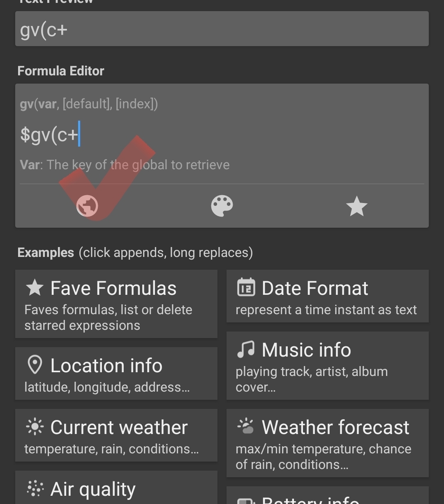Tap the Text Preview box showing gv(c+
The image size is (444, 504).
point(222,29)
